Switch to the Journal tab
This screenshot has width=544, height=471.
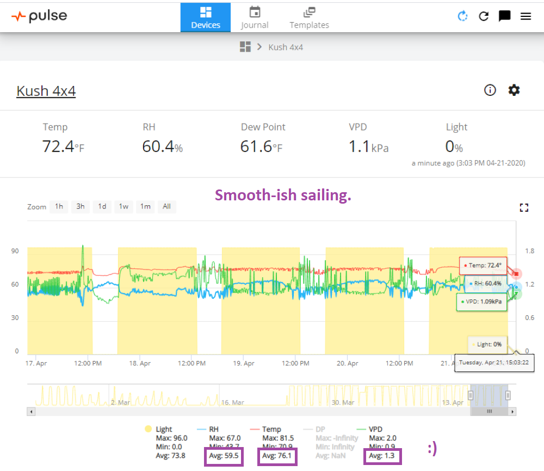255,17
